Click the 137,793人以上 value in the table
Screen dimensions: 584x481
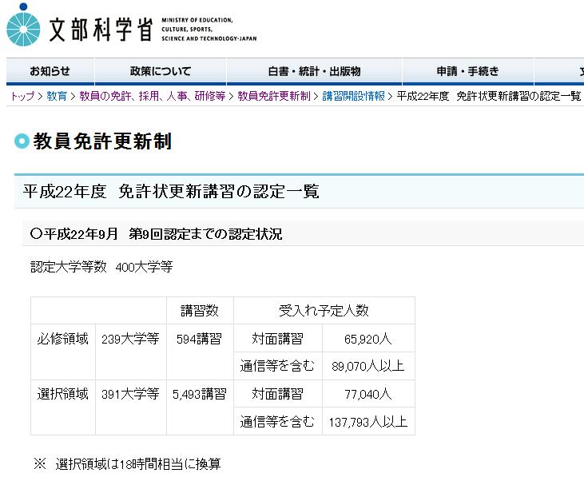tap(368, 421)
